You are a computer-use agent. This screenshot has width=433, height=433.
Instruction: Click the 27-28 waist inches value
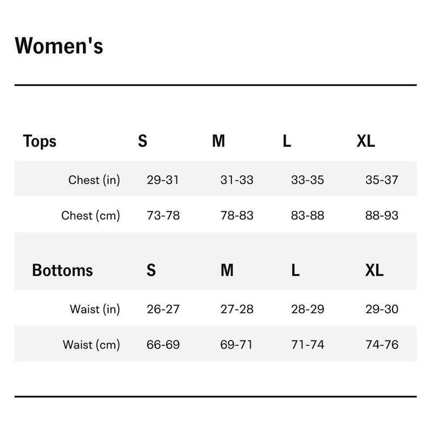pos(237,309)
